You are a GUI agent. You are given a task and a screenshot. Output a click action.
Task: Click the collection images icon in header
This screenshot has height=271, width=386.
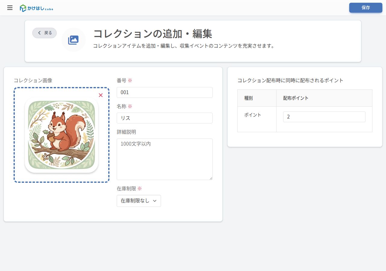click(73, 40)
